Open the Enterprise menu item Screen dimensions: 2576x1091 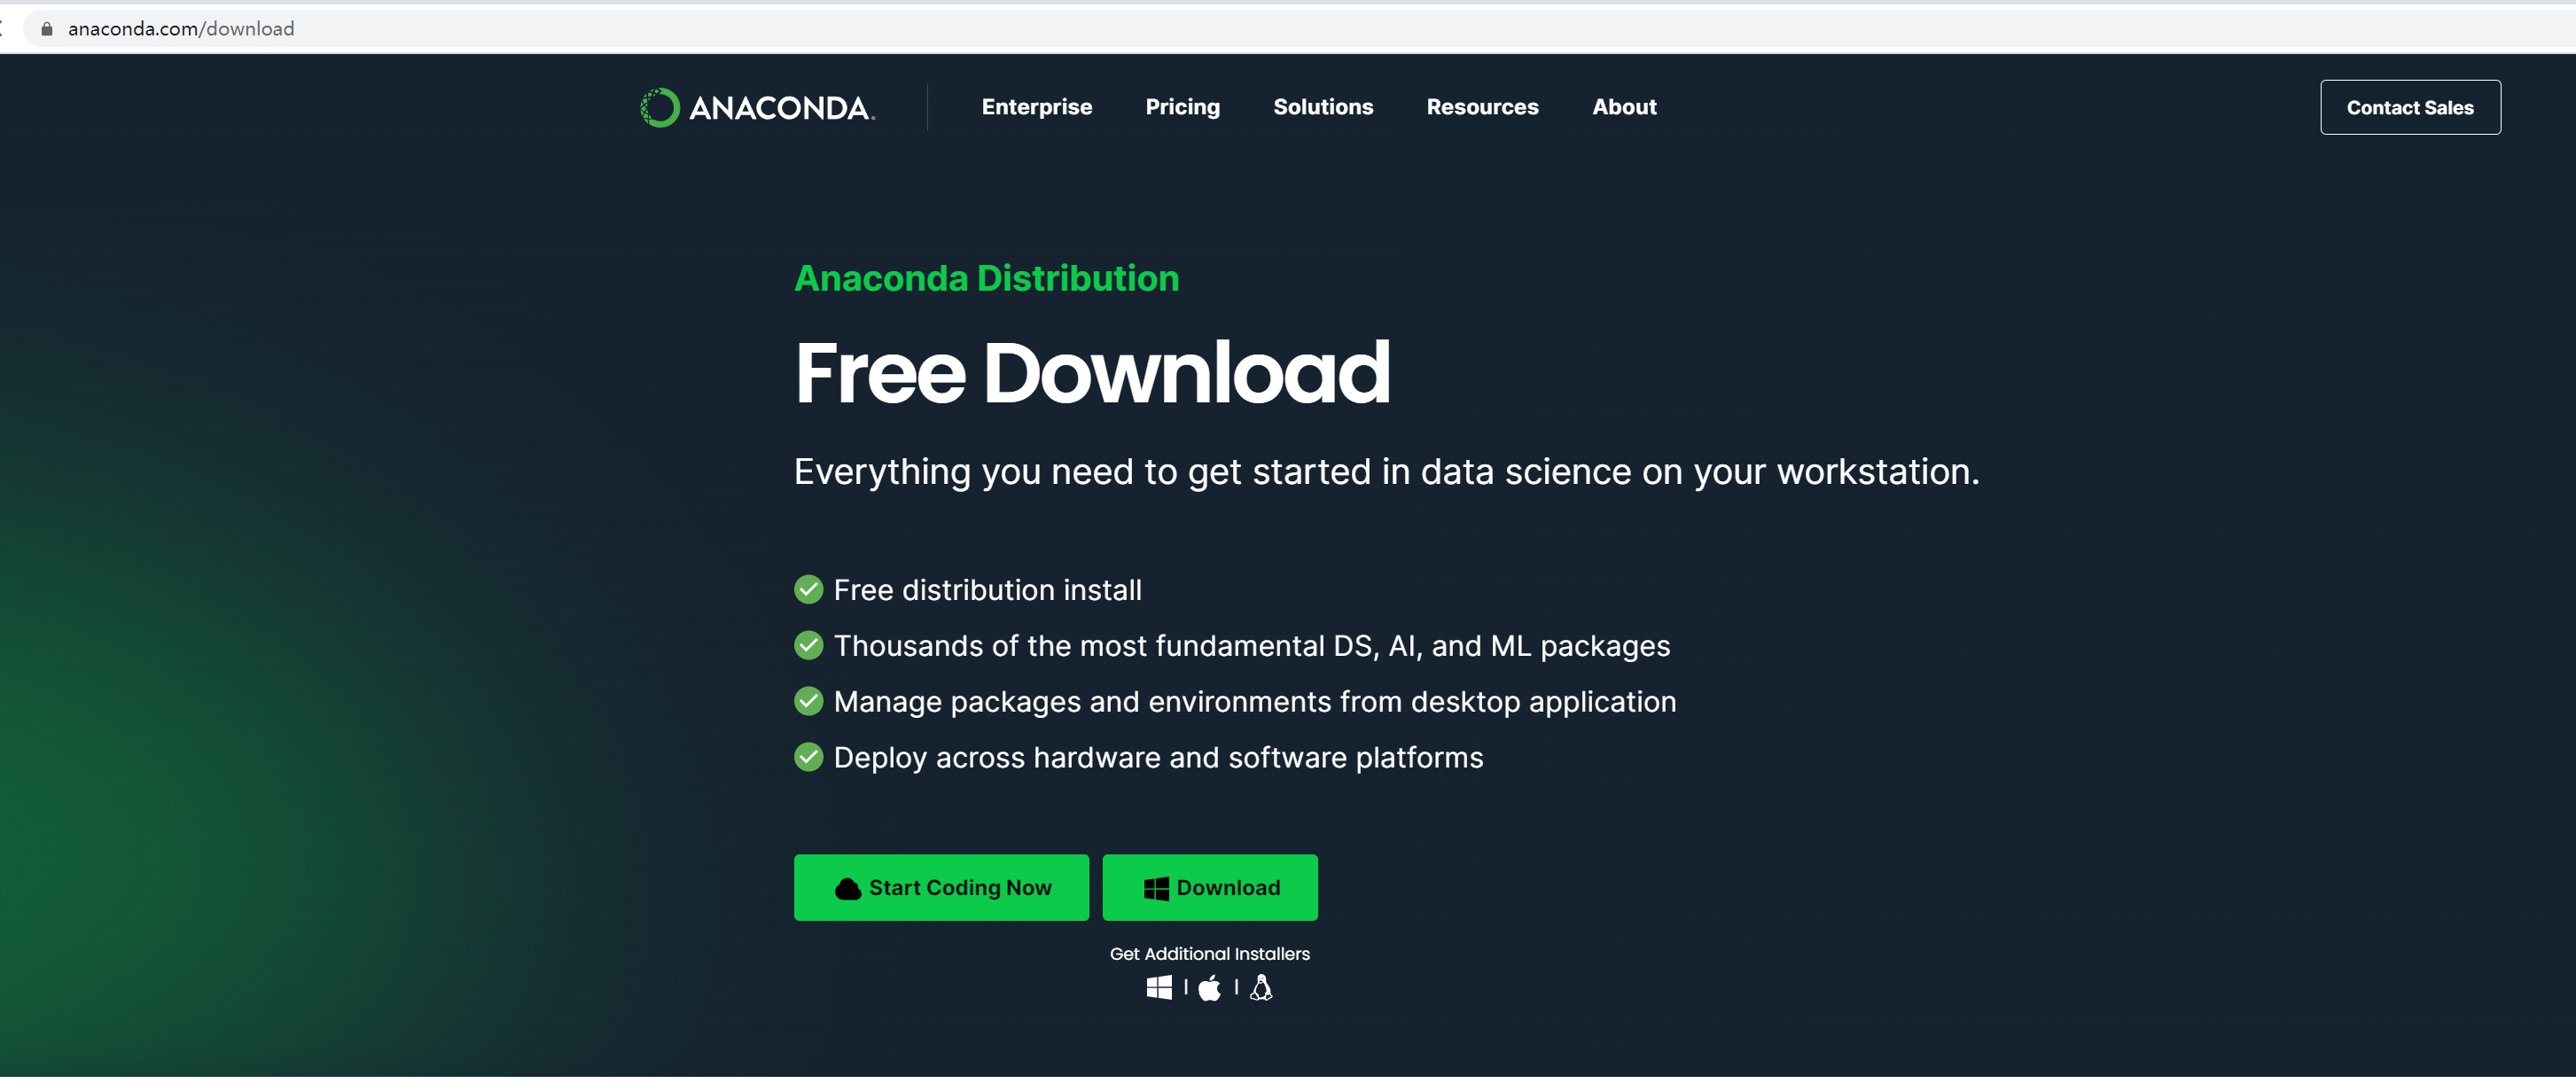click(x=1035, y=107)
